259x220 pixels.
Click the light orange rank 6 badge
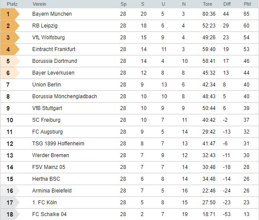[10, 73]
